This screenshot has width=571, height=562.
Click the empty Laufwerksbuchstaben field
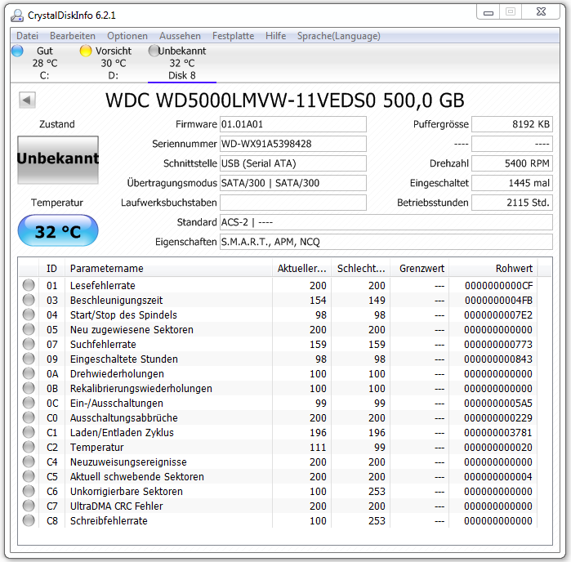293,203
